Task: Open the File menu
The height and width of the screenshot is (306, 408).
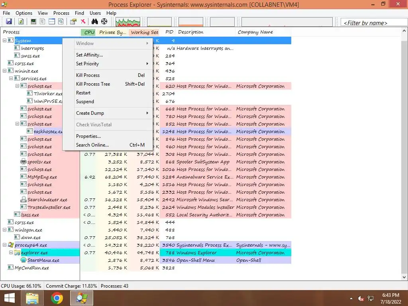Action: (x=6, y=13)
